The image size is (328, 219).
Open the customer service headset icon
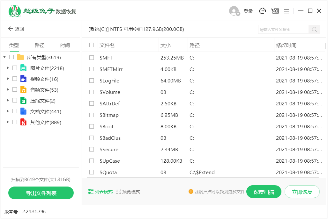click(x=262, y=11)
